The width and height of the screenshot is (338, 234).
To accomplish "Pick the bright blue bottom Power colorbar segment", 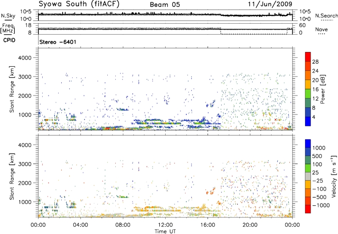I will (x=308, y=121).
